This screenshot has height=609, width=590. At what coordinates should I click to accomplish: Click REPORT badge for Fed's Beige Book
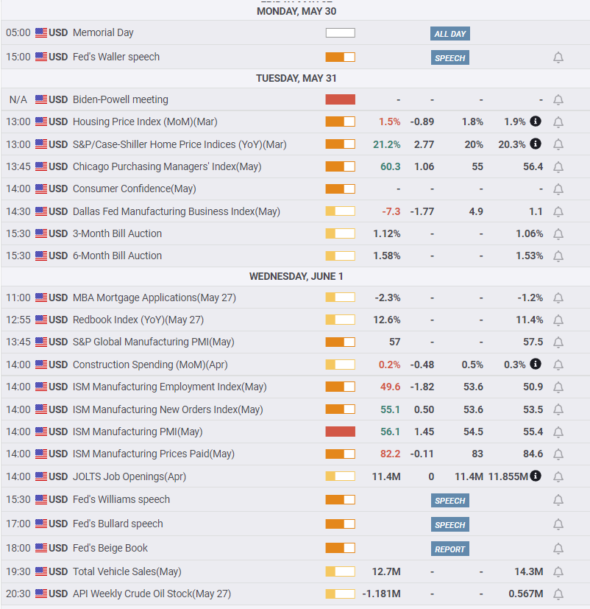pos(449,549)
